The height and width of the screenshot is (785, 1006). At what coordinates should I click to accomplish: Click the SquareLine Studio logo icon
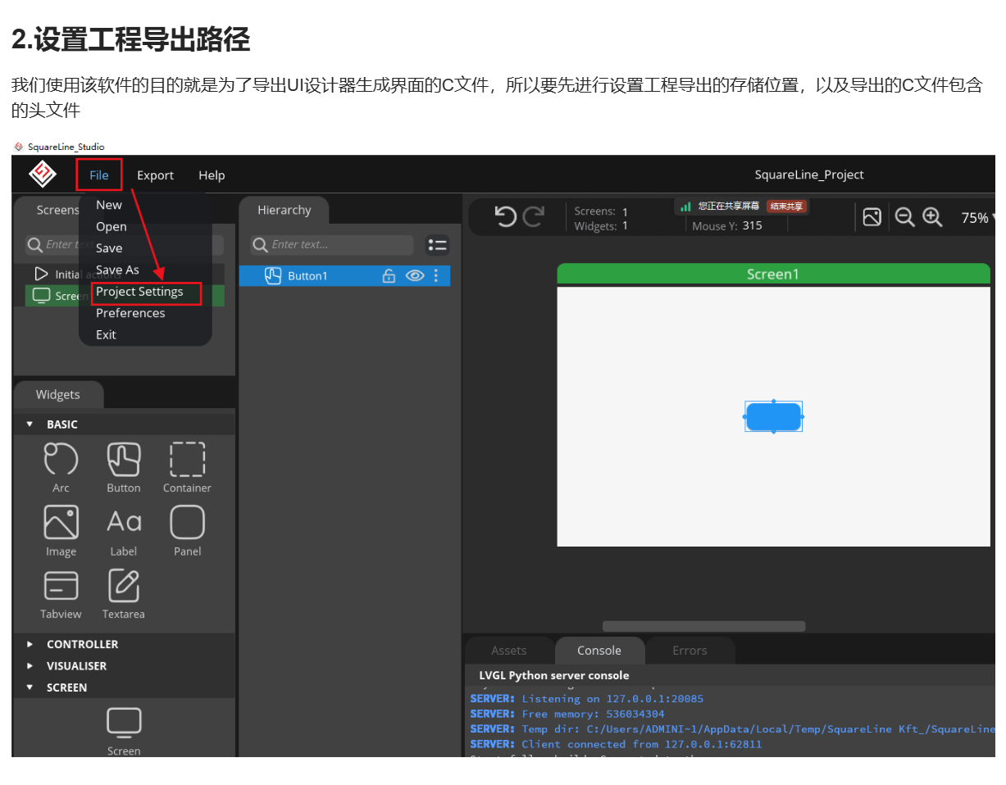point(42,174)
